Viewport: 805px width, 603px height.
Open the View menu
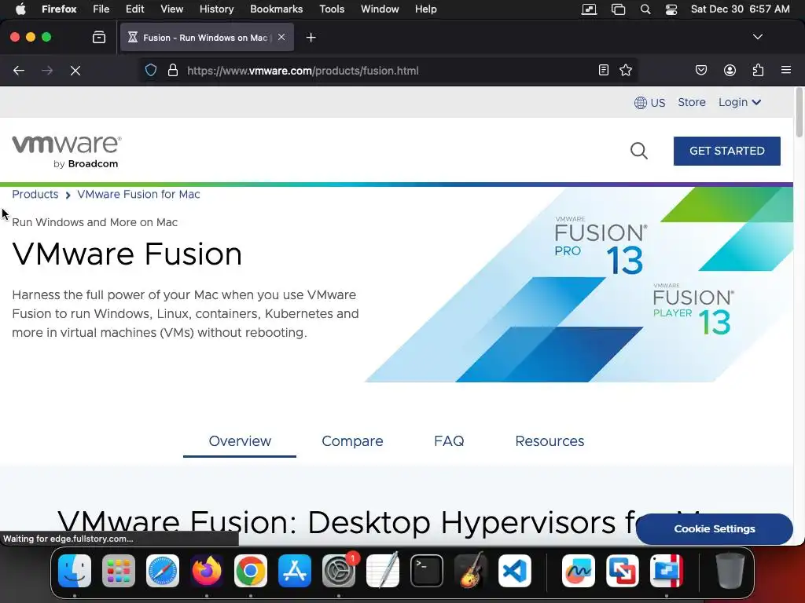tap(171, 9)
